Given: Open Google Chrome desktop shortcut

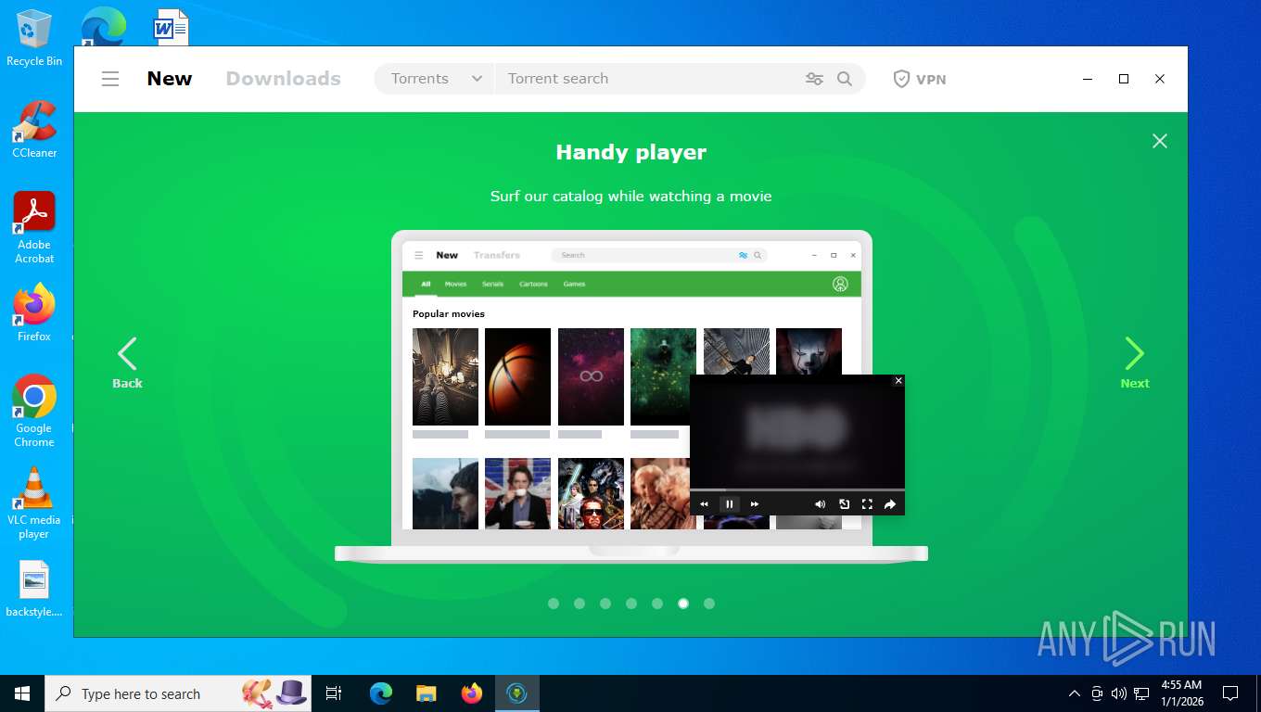Looking at the screenshot, I should coord(34,411).
